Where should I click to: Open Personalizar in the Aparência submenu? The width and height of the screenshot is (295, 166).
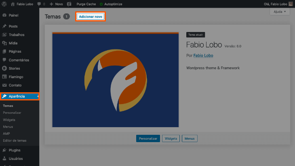[12, 113]
